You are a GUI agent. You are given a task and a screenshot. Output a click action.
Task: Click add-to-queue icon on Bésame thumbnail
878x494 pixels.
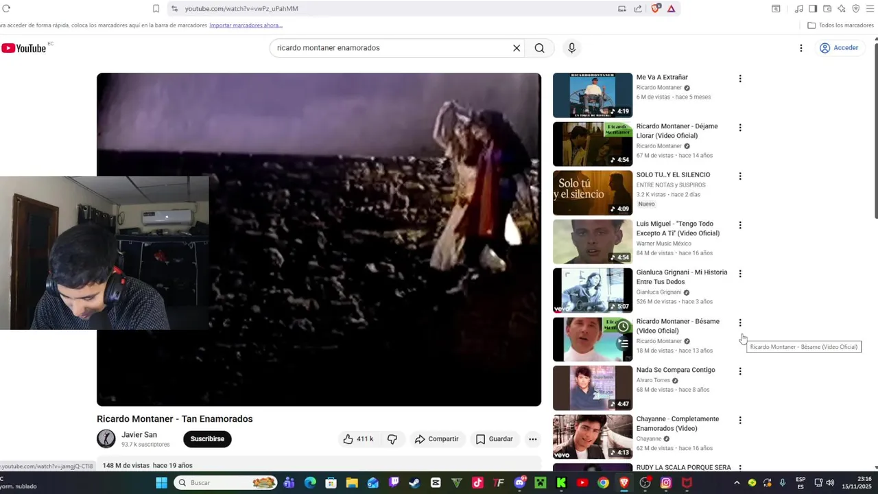coord(623,344)
